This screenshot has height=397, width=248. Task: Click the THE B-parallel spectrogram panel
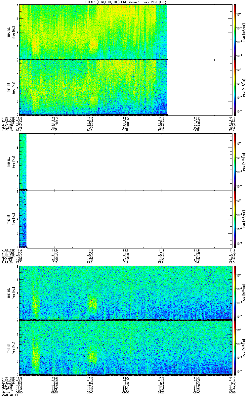[x=126, y=348]
